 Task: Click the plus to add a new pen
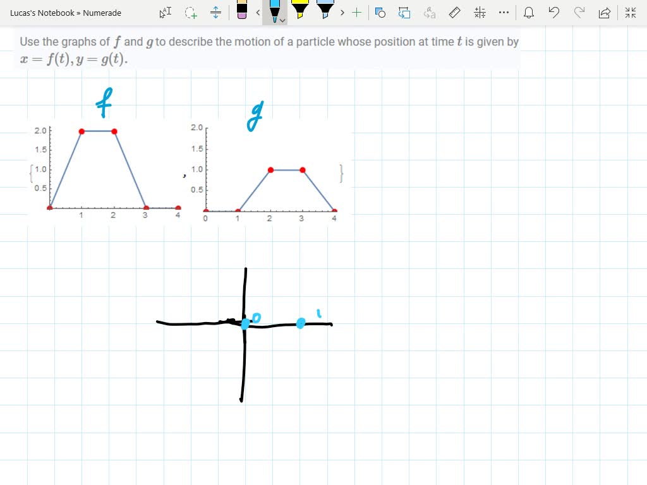point(356,13)
